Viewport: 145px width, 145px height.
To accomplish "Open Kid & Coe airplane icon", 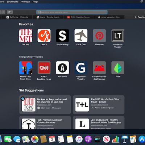I will [81, 36].
